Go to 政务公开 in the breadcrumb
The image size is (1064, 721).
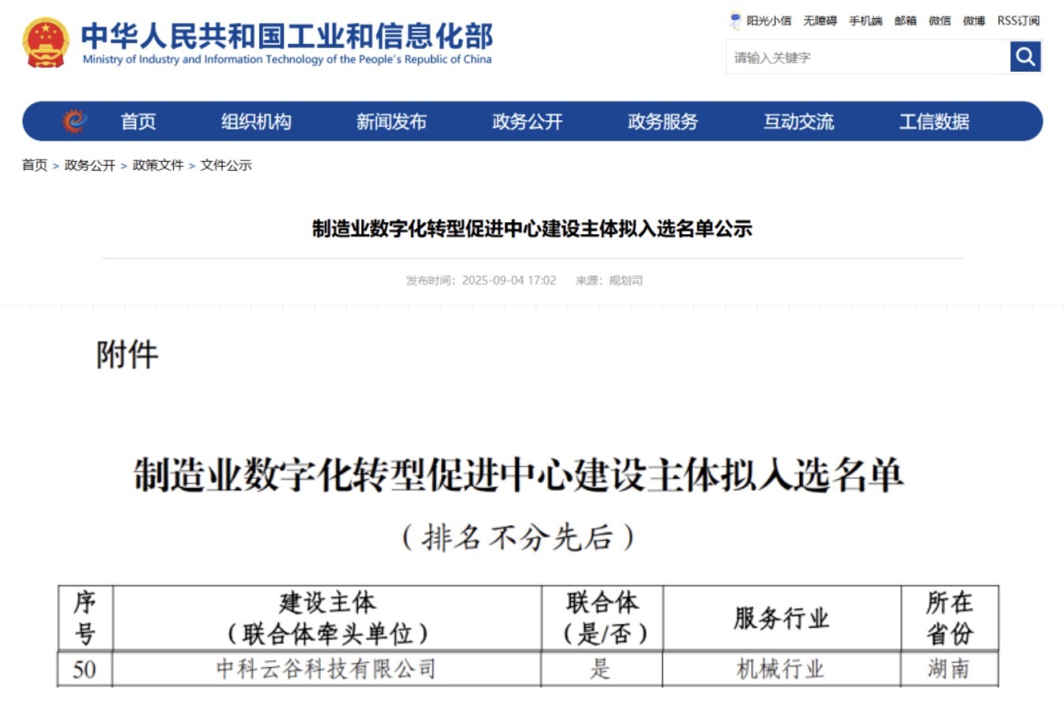[89, 165]
